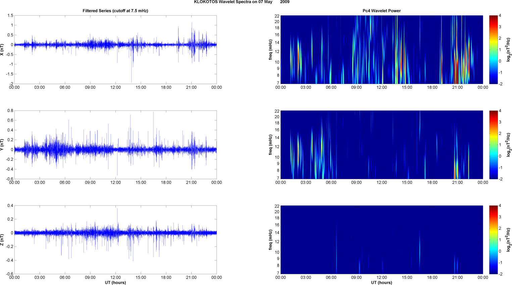Click the UT (hours) label under bottom spectrogram
This screenshot has width=512, height=285.
click(381, 283)
